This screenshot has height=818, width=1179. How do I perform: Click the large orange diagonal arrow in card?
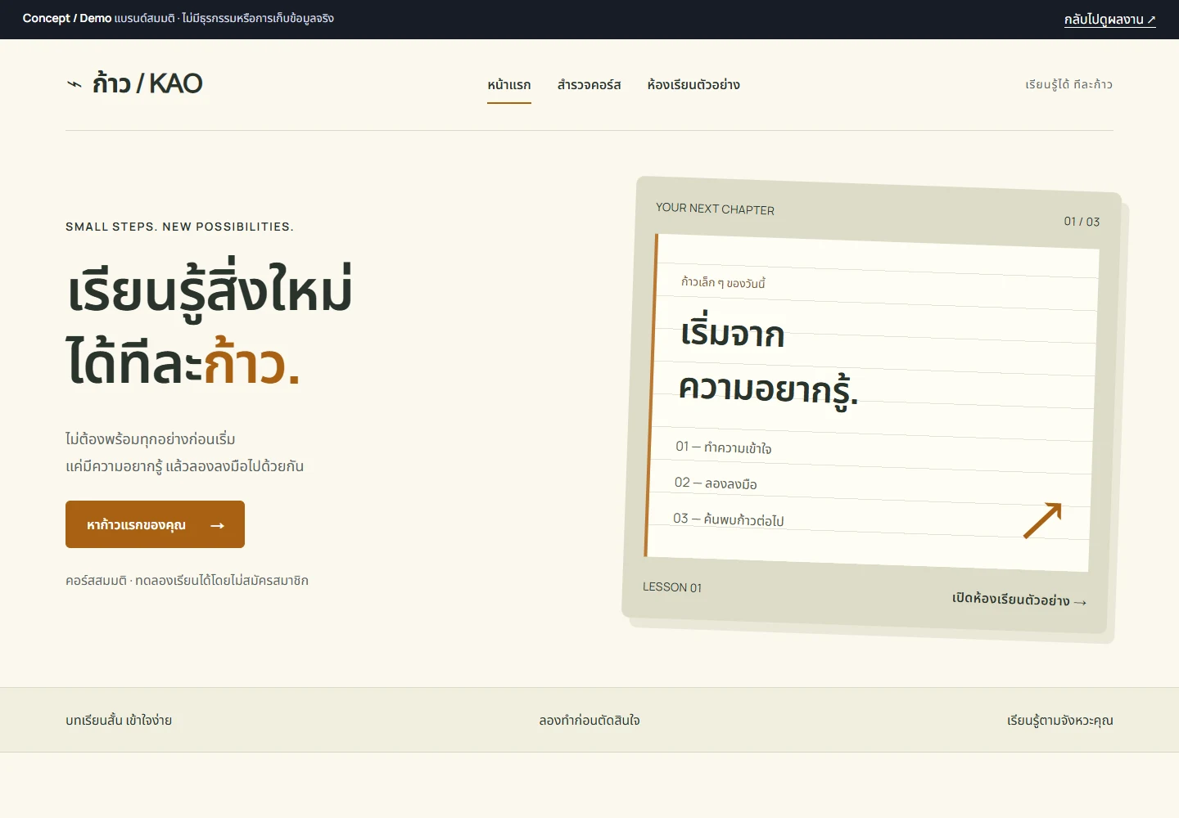pyautogui.click(x=1042, y=520)
